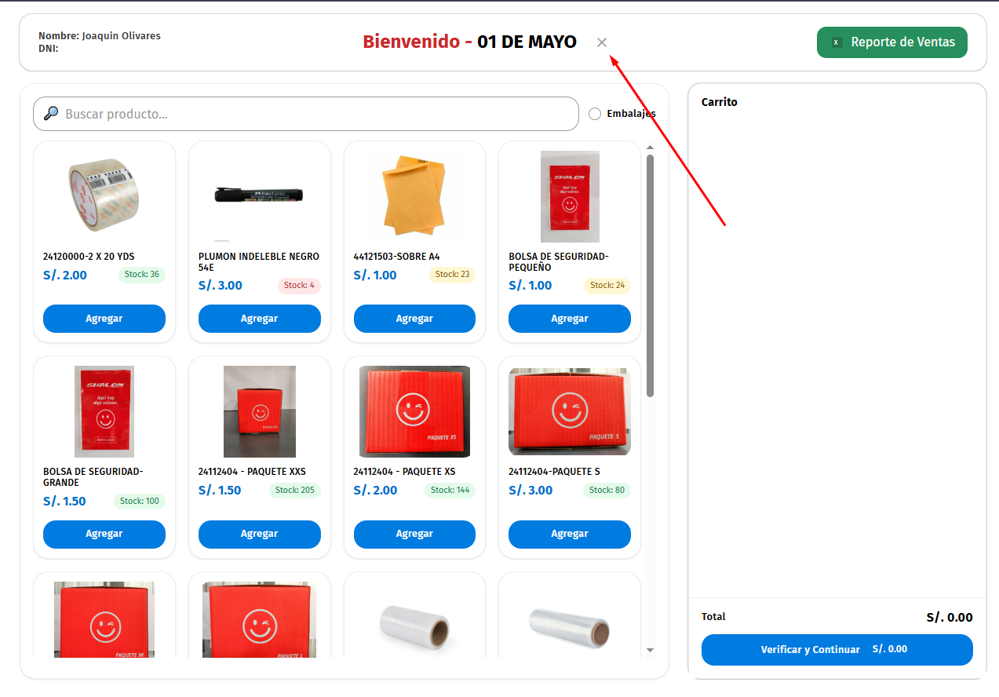Click the packing tape product image
Viewport: 999px width, 697px height.
[x=104, y=195]
